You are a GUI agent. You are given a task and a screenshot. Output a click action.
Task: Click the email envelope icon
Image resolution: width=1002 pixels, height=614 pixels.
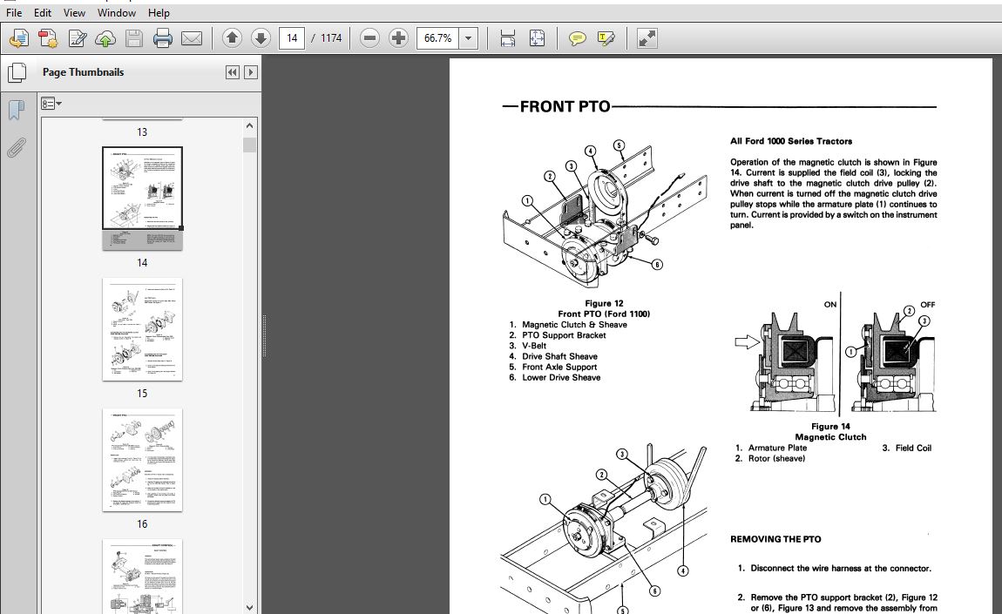tap(192, 38)
